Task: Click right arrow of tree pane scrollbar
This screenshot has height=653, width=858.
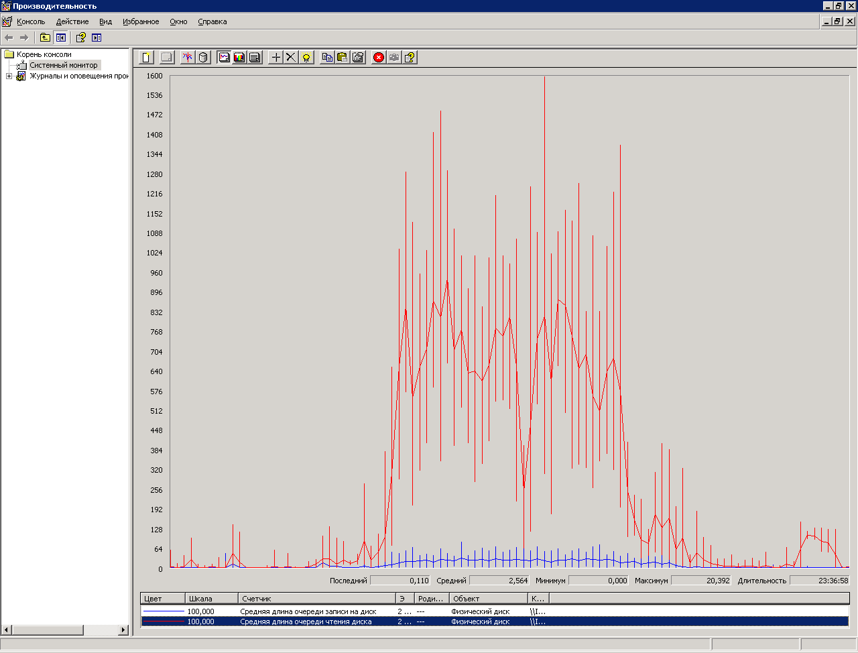Action: 123,630
